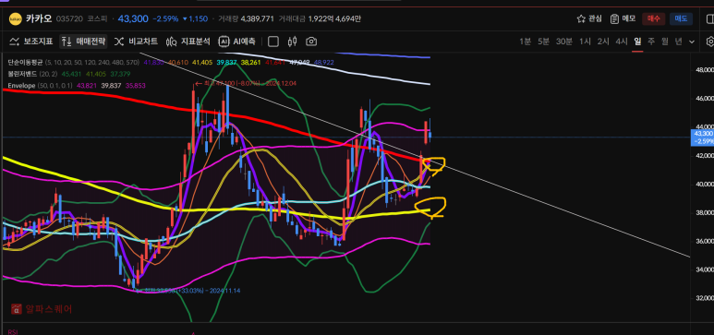
Task: Toggle the side panel layout icon
Action: click(710, 18)
